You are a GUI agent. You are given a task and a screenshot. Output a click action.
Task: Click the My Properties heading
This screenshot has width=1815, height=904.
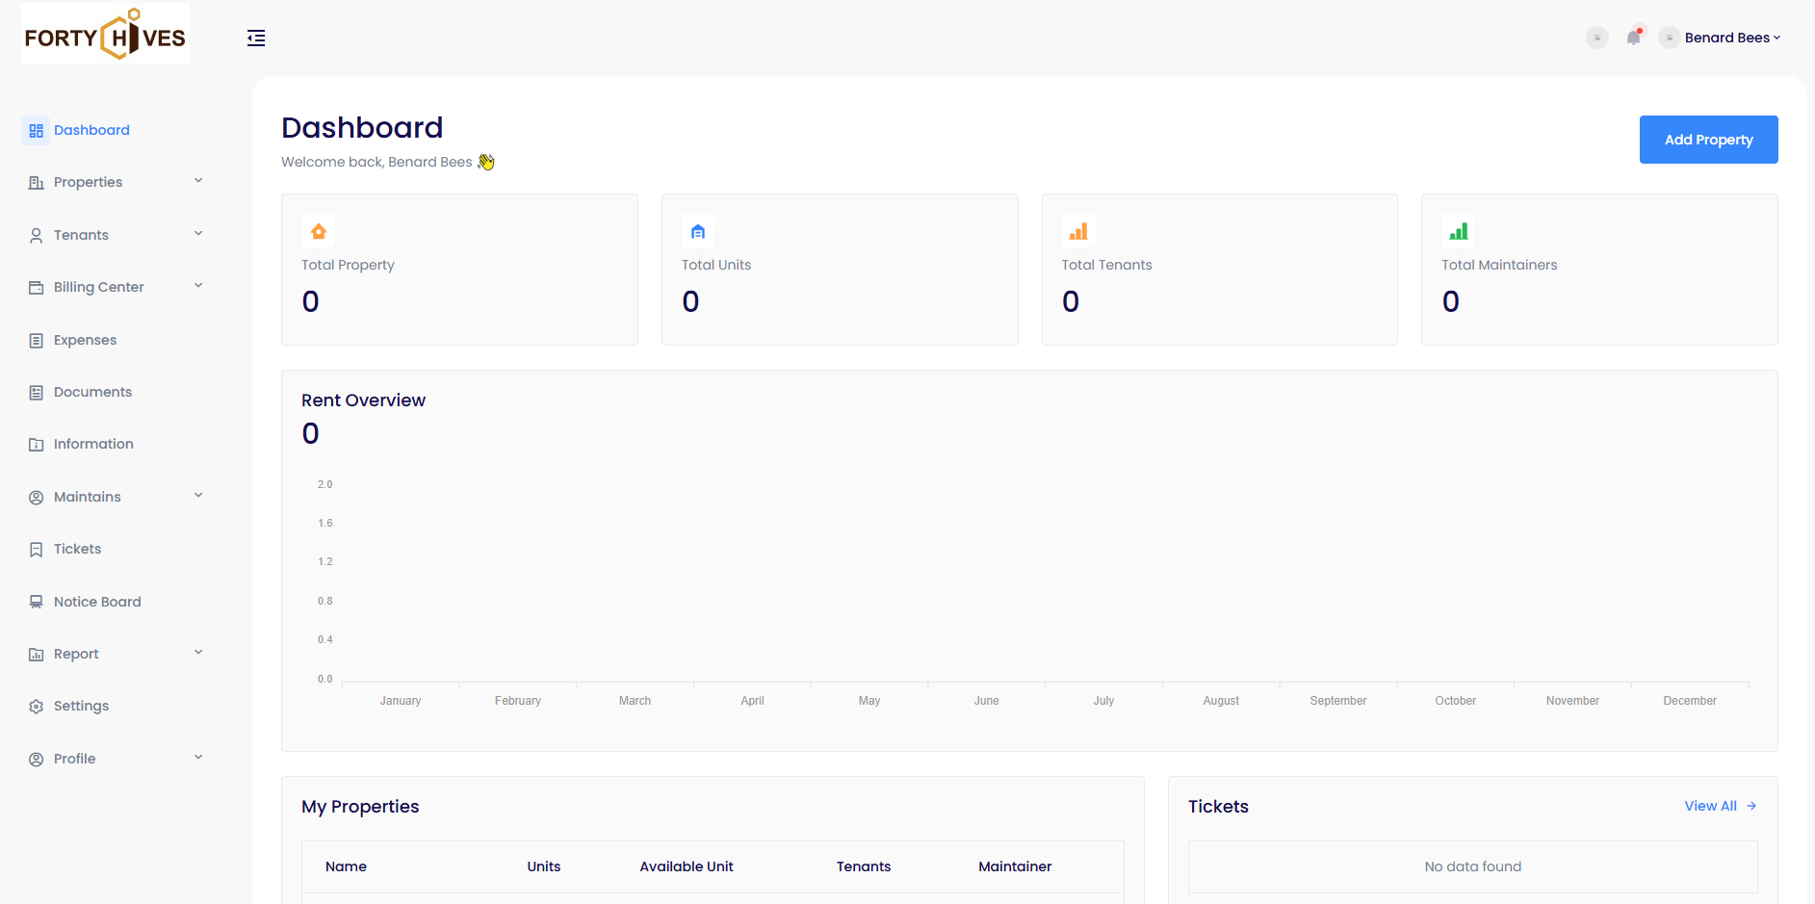tap(360, 807)
